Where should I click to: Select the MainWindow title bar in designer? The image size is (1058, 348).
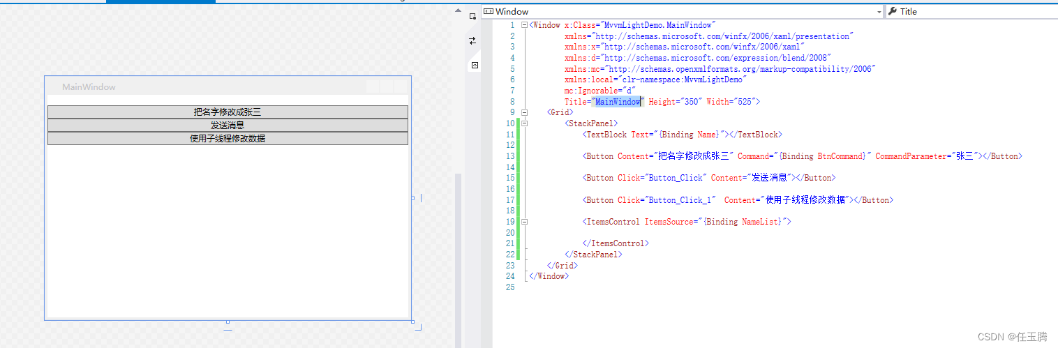[x=228, y=86]
